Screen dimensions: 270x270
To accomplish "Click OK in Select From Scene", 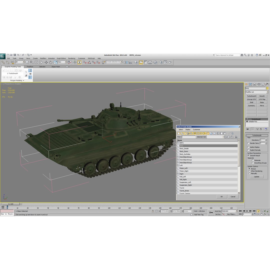I will (x=221, y=197).
